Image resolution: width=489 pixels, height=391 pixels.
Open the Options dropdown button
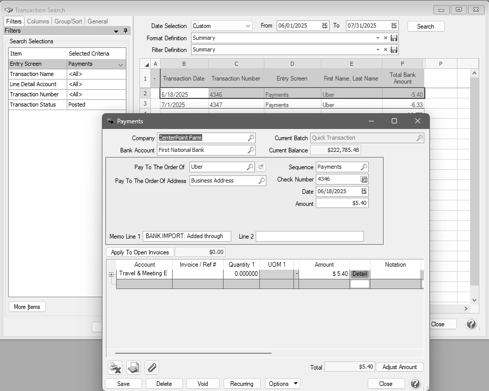pyautogui.click(x=282, y=383)
